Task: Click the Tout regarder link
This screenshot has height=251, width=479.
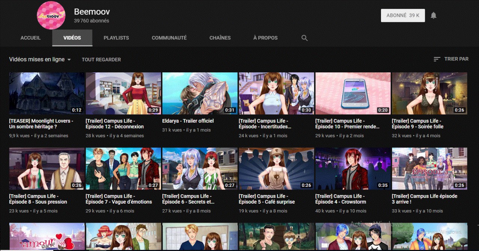Action: [101, 59]
